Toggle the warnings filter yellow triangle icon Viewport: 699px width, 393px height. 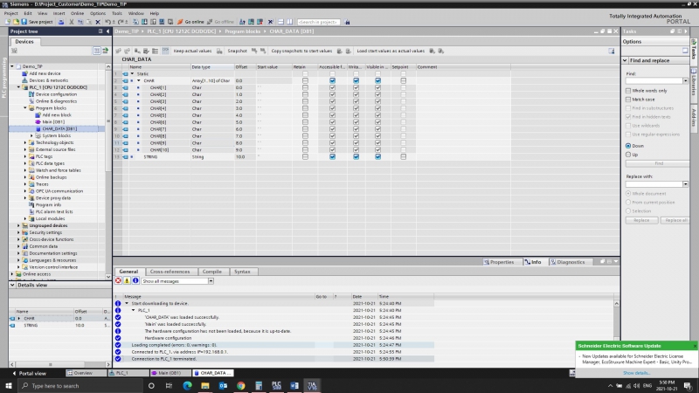127,280
